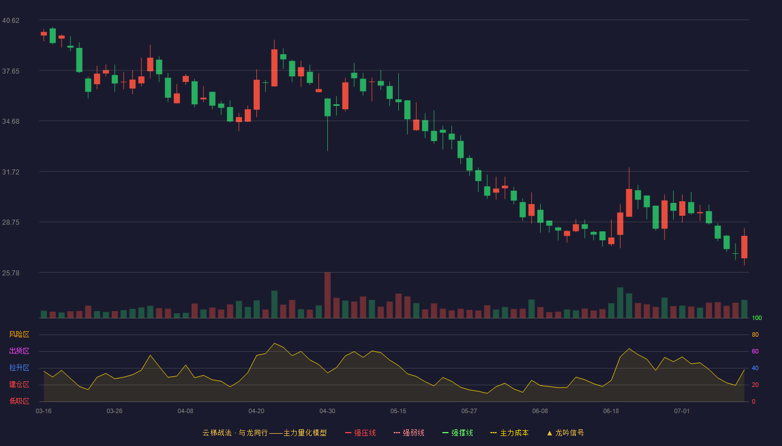Click the blue 40 indicator scale label
Viewport: 782px width, 446px height.
click(x=755, y=368)
